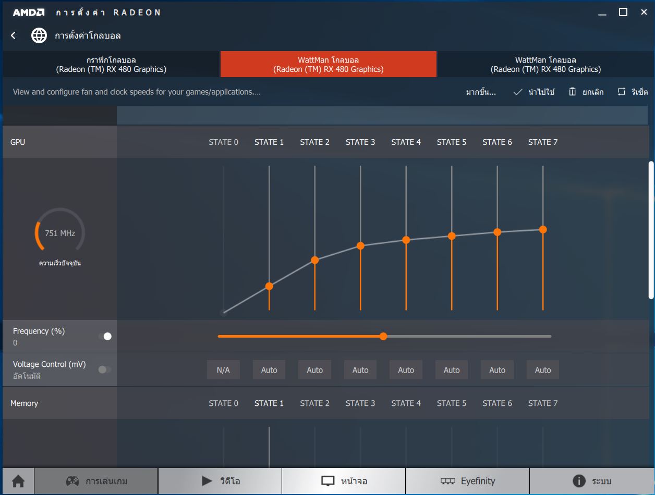This screenshot has height=495, width=655.
Task: Switch to the กราฟิกโกลบอล tab
Action: pyautogui.click(x=111, y=64)
